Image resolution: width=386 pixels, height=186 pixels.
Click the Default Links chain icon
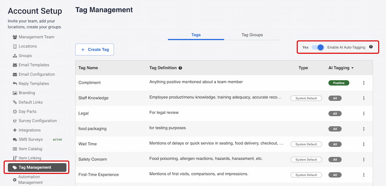coord(15,102)
